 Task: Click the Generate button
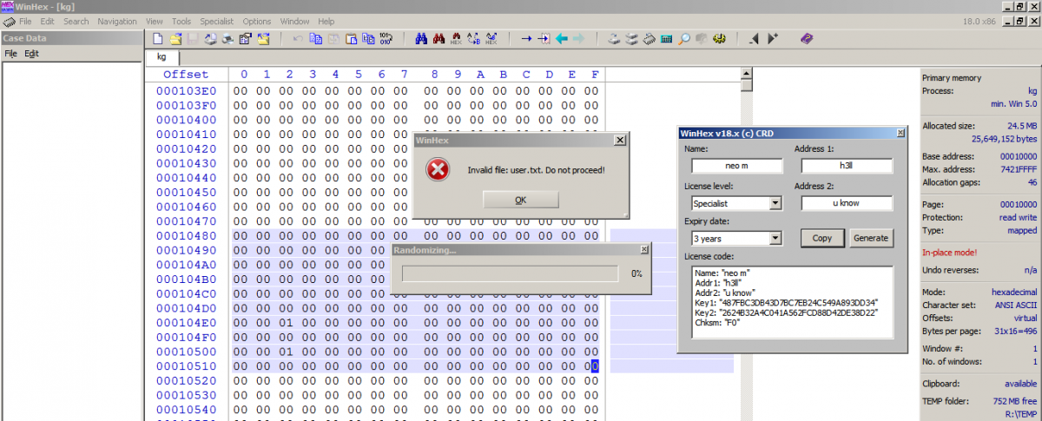[871, 238]
